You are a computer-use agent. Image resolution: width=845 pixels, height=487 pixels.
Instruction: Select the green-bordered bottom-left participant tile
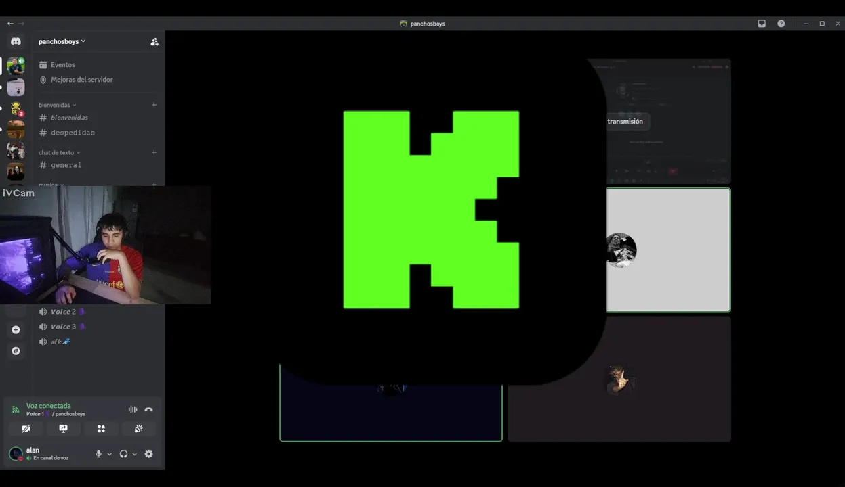[x=391, y=403]
